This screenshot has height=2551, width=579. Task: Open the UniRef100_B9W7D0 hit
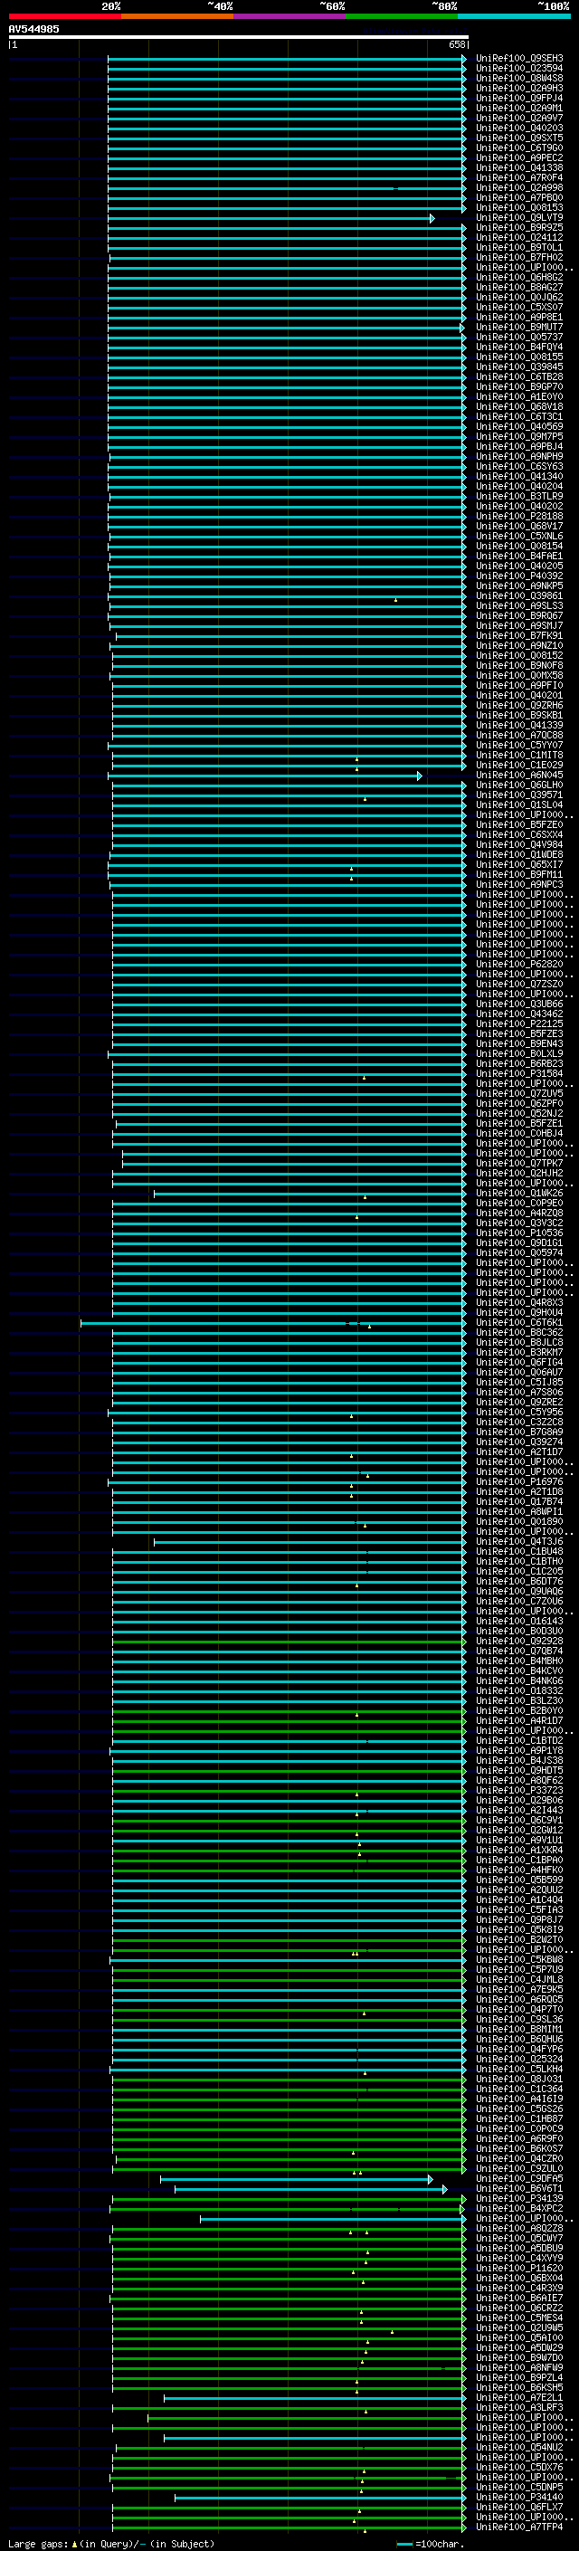pyautogui.click(x=519, y=2358)
